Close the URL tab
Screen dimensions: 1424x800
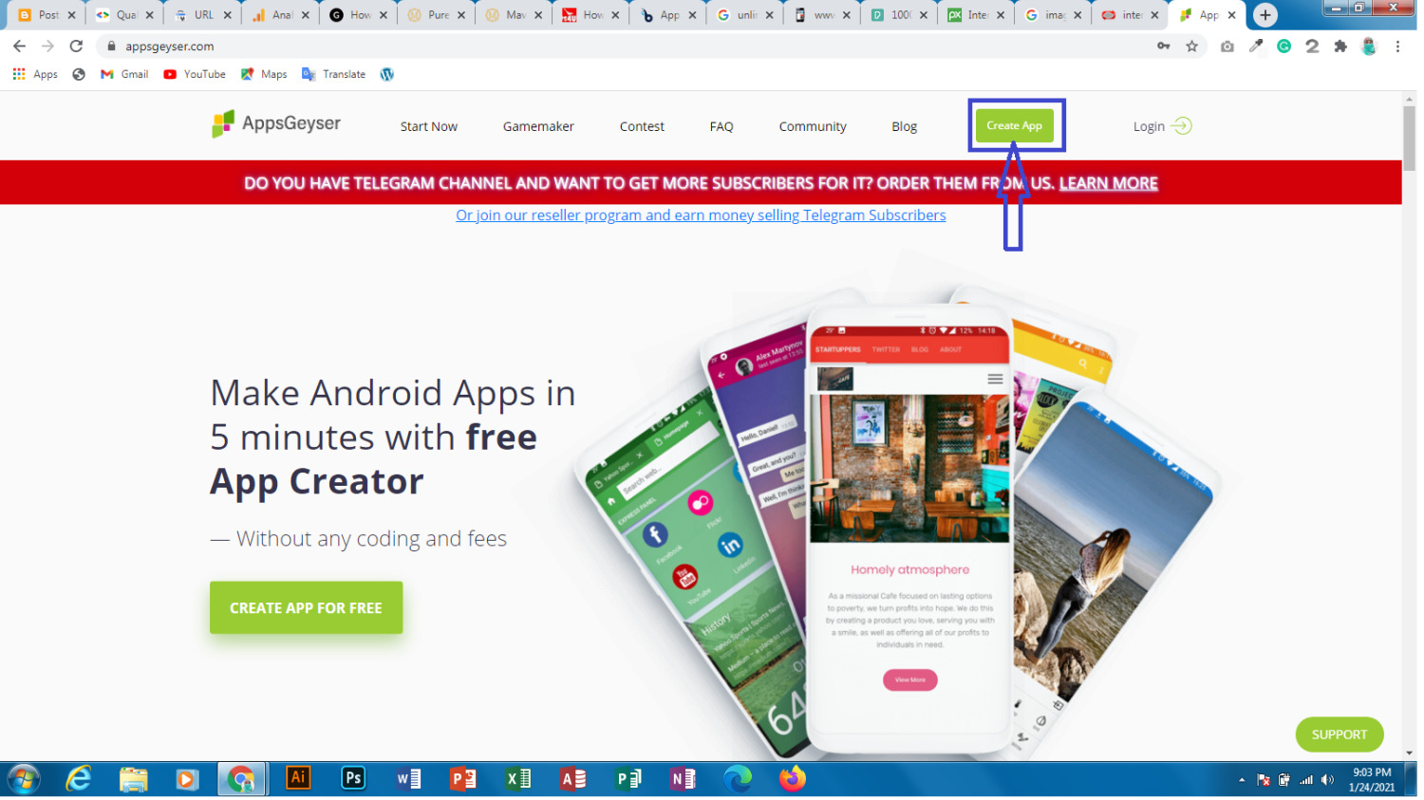pyautogui.click(x=228, y=15)
